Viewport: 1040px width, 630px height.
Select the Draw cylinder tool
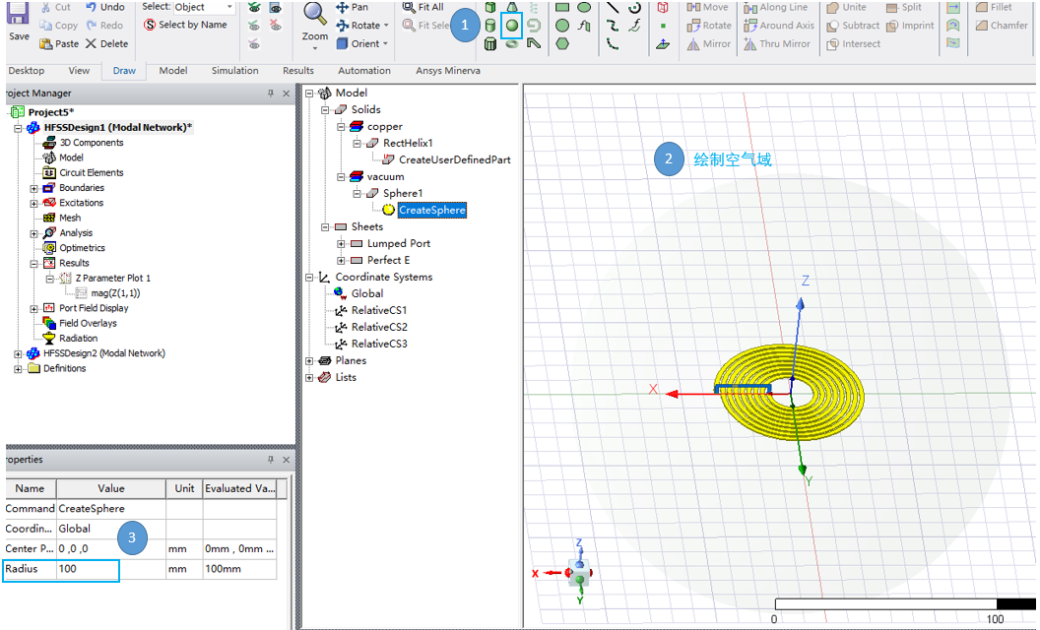[490, 26]
